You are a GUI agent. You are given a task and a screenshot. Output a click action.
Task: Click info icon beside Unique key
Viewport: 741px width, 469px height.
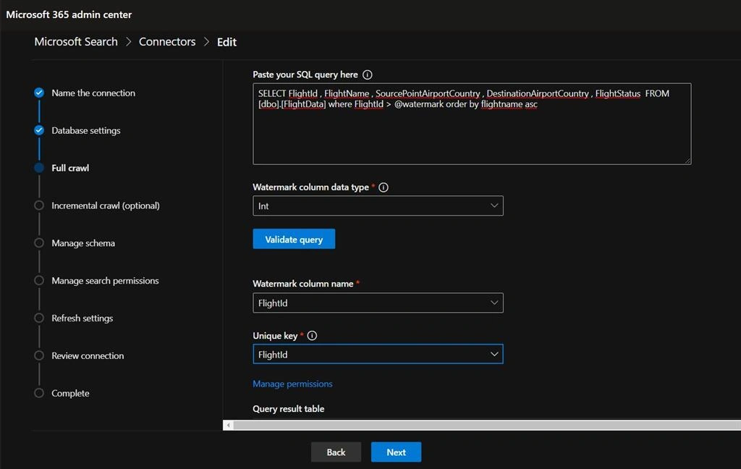point(312,336)
